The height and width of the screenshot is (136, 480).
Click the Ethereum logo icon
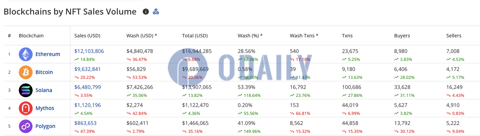(x=26, y=54)
